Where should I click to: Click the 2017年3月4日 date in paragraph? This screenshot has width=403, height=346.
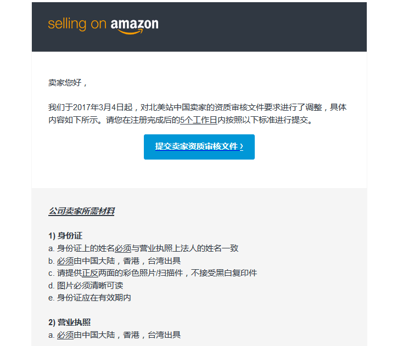[x=99, y=107]
